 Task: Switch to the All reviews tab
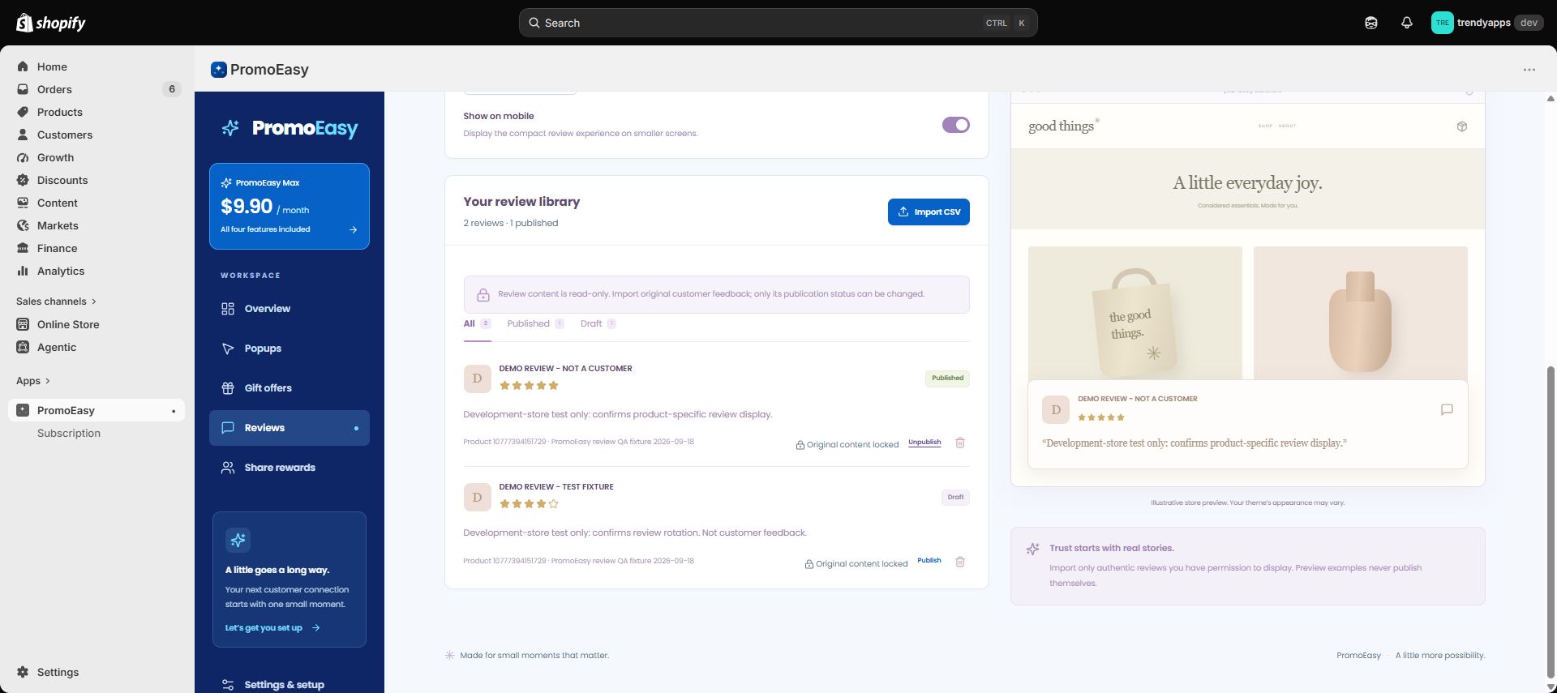477,324
